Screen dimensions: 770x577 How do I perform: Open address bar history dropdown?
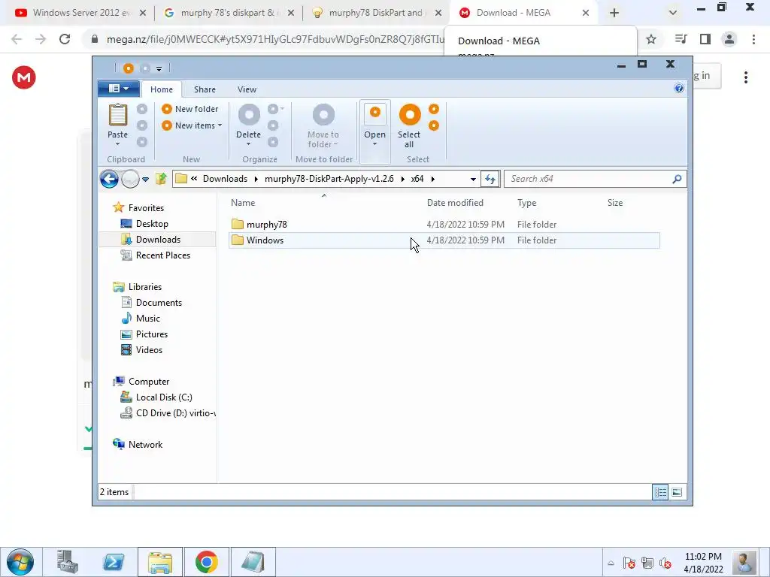[474, 179]
